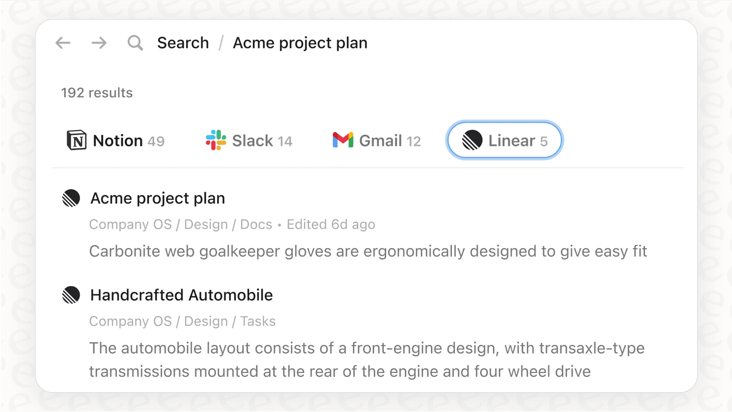Click the Linear icon beside Handcrafted Automobile
Viewport: 732px width, 412px height.
point(71,295)
